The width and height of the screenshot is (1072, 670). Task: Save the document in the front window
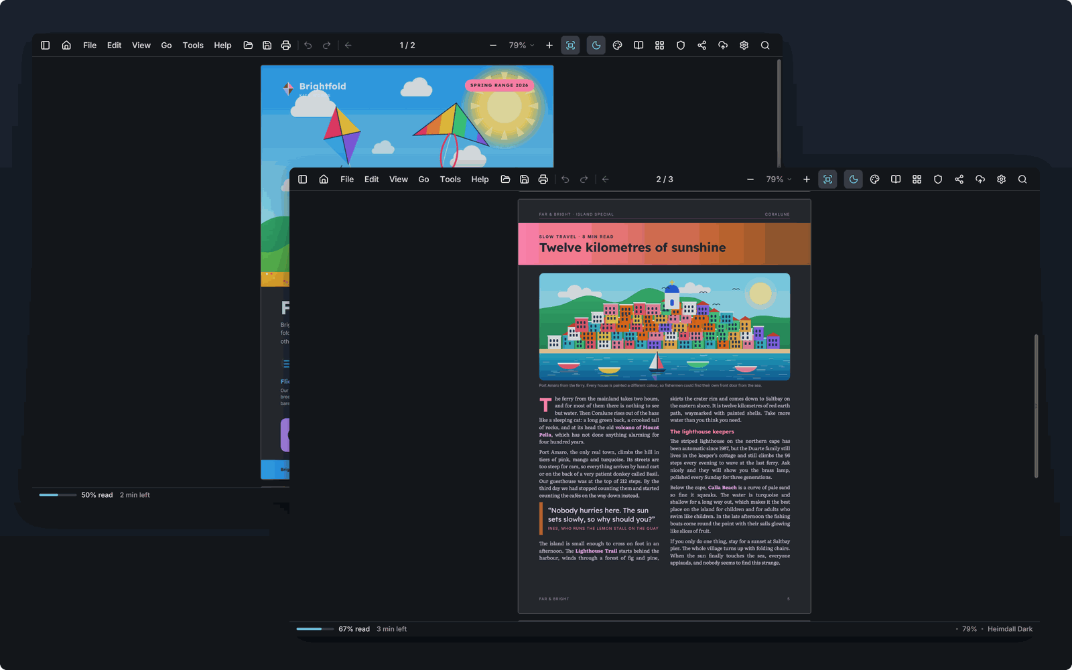[524, 180]
